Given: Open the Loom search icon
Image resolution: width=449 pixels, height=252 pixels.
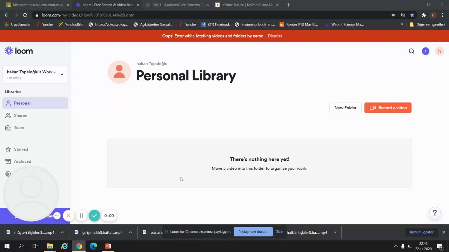Looking at the screenshot, I should tap(411, 51).
